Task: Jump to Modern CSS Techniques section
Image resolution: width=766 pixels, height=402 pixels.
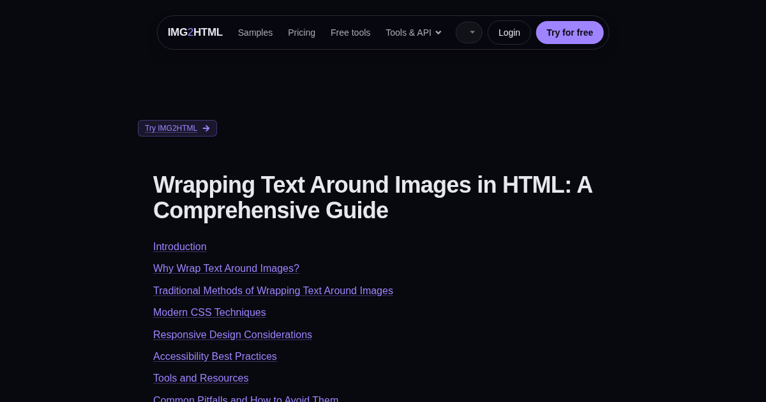Action: click(x=209, y=313)
